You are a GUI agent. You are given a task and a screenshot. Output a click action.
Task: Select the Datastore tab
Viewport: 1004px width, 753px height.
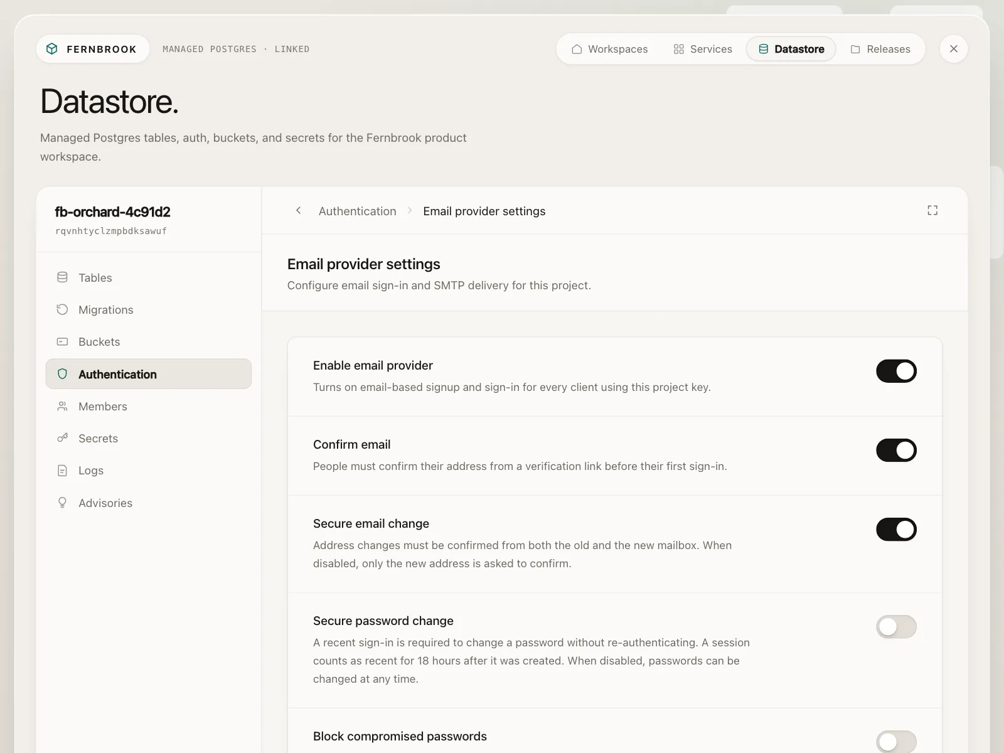point(791,49)
